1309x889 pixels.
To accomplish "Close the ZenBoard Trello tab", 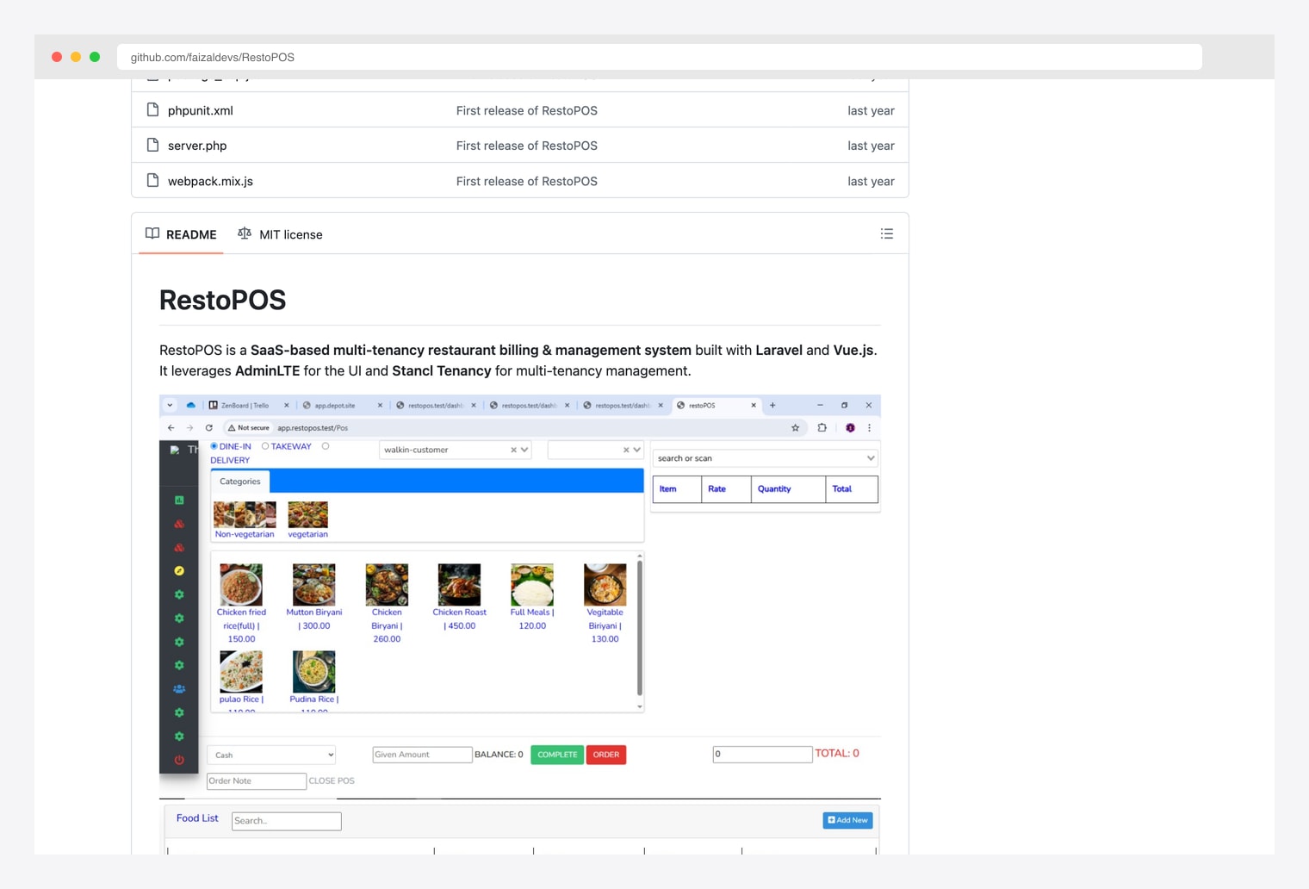I will (287, 405).
